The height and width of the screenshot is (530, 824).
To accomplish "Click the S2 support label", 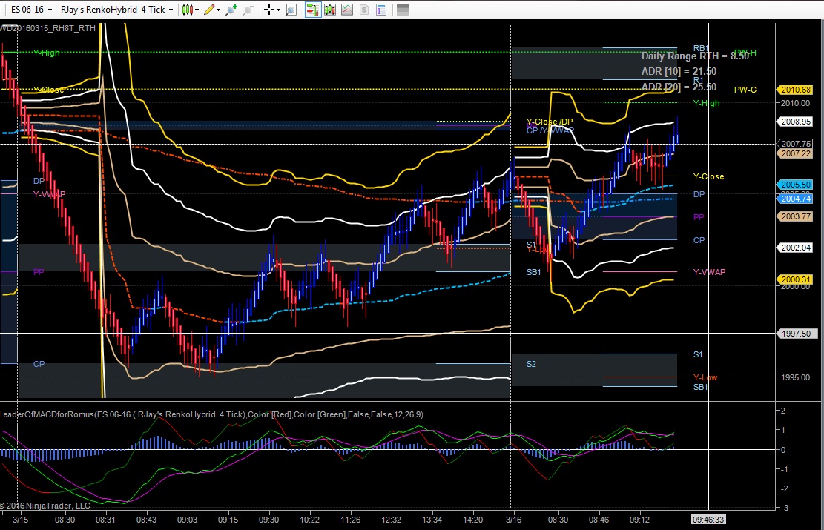I will coord(531,364).
